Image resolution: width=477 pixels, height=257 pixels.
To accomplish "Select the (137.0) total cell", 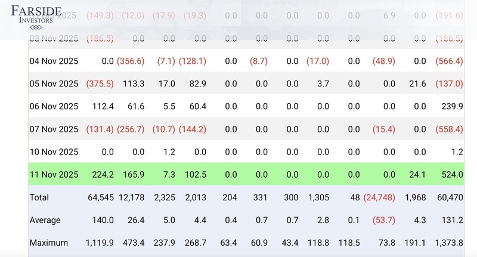I will (x=449, y=83).
